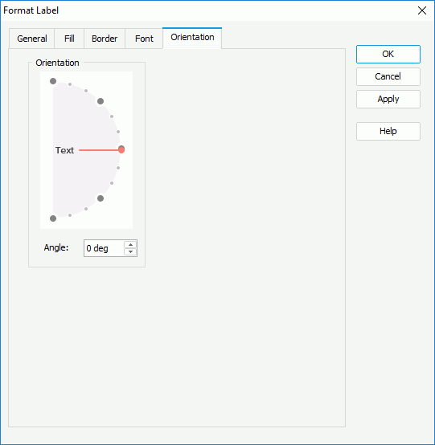435x445 pixels.
Task: Switch to the Font tab
Action: click(x=144, y=39)
